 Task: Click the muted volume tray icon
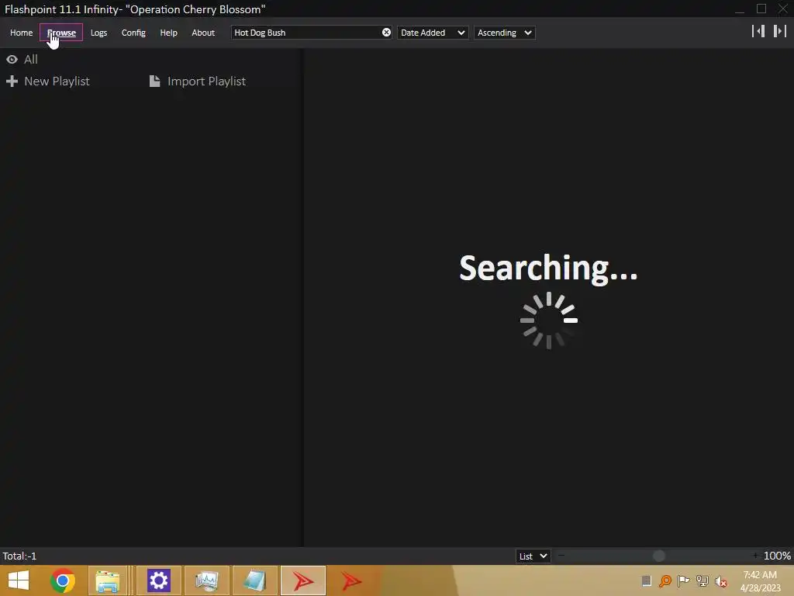[x=720, y=580]
